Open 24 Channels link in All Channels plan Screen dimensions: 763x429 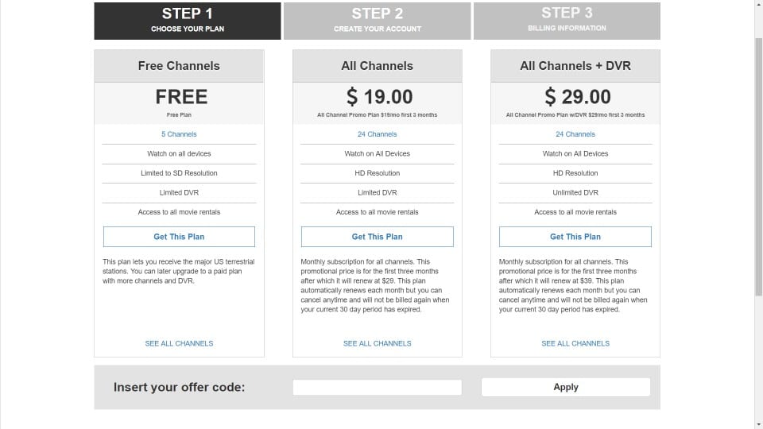pyautogui.click(x=377, y=134)
